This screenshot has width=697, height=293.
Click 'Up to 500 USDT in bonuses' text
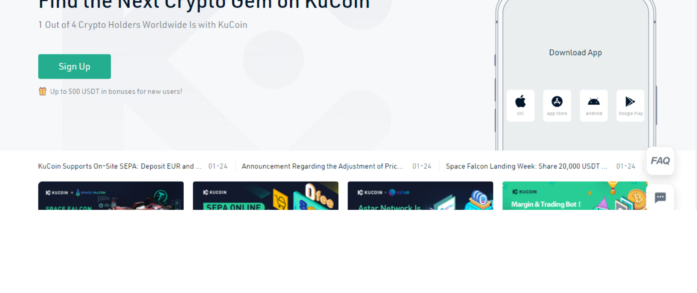click(x=116, y=91)
